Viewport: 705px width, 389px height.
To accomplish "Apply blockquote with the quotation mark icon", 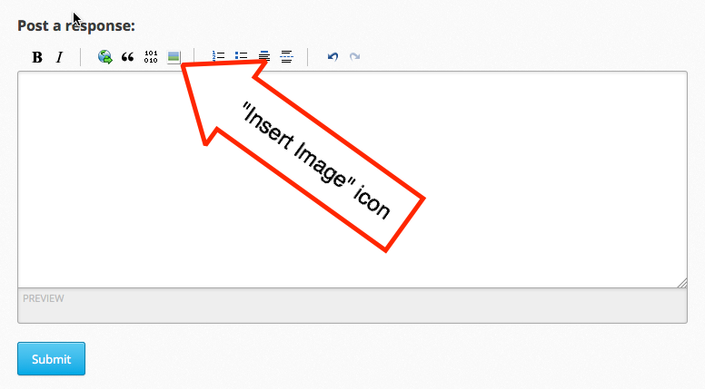I will point(128,57).
